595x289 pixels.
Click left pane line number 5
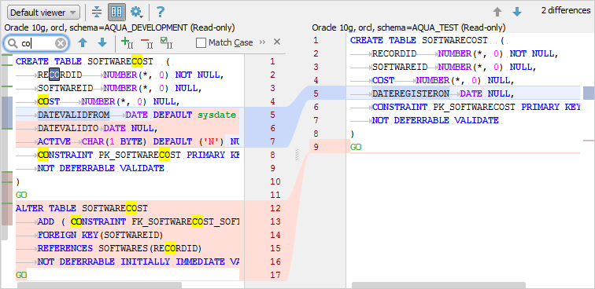272,115
